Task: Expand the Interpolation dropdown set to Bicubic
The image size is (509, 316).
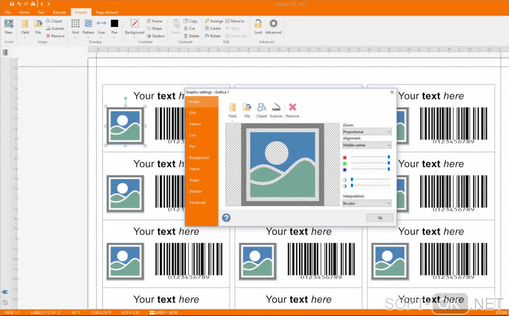Action: pos(367,203)
